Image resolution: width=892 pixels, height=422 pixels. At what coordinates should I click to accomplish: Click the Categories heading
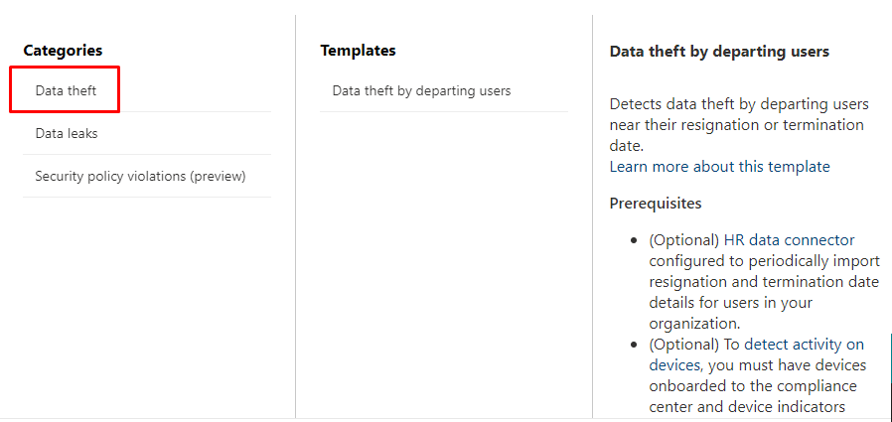tap(63, 50)
